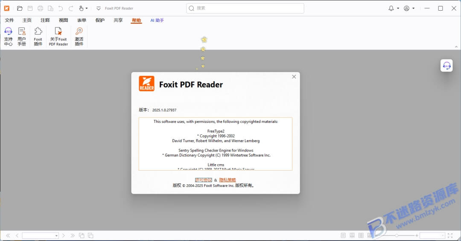This screenshot has width=461, height=241.
Task: Open the 用户手册 user manual
Action: point(22,37)
